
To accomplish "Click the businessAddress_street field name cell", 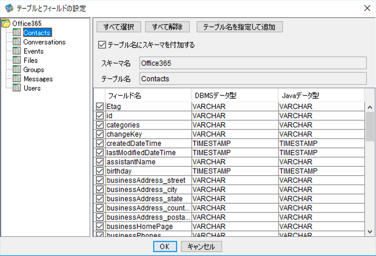I will [148, 180].
